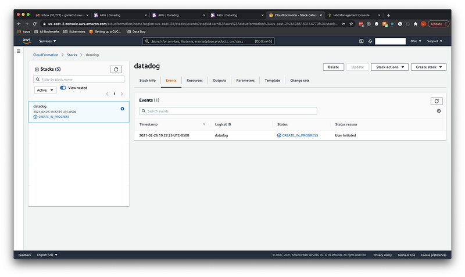Screen dimensions: 465x277
Task: Click the Feedback link in footer
Action: click(24, 255)
